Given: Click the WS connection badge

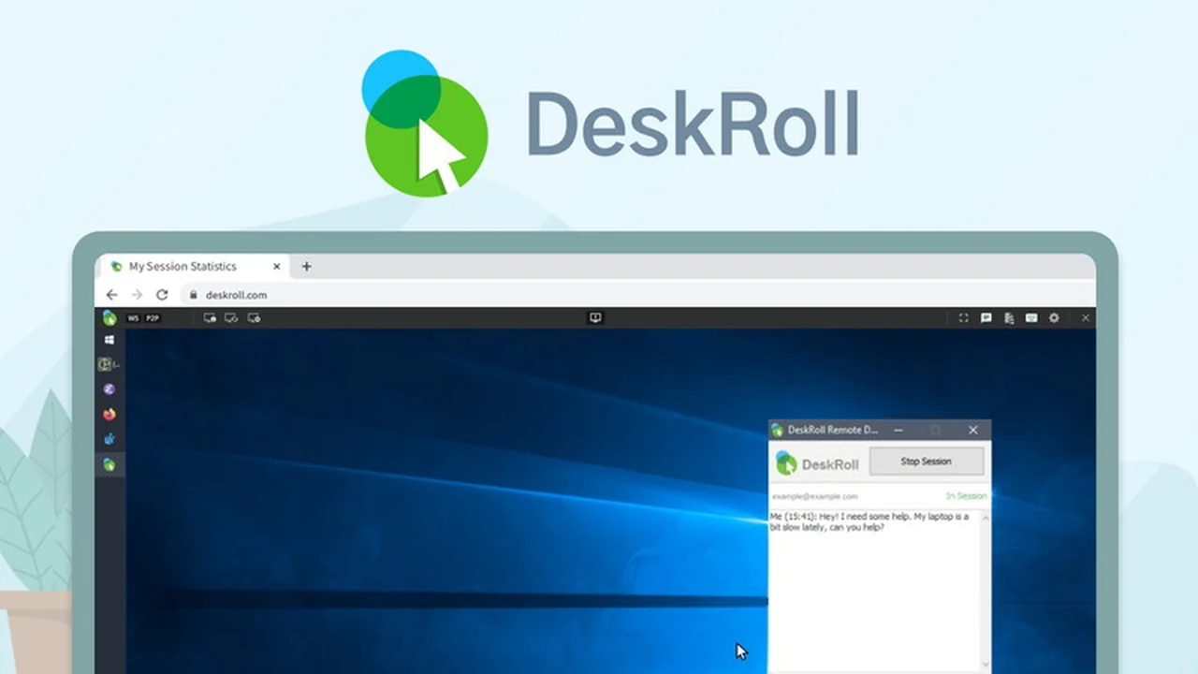Looking at the screenshot, I should (133, 318).
